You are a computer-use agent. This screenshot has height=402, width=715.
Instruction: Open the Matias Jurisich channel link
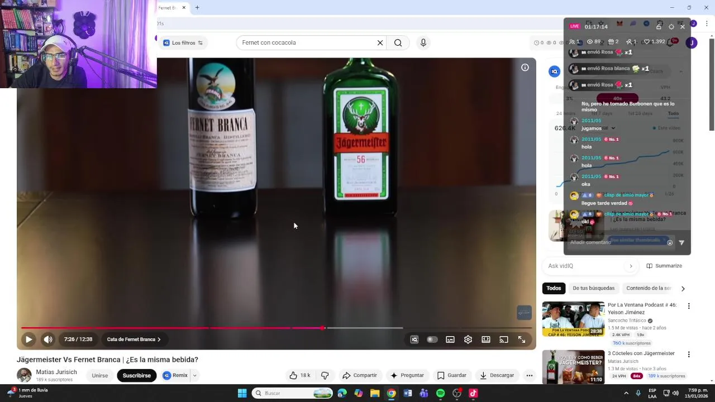56,372
